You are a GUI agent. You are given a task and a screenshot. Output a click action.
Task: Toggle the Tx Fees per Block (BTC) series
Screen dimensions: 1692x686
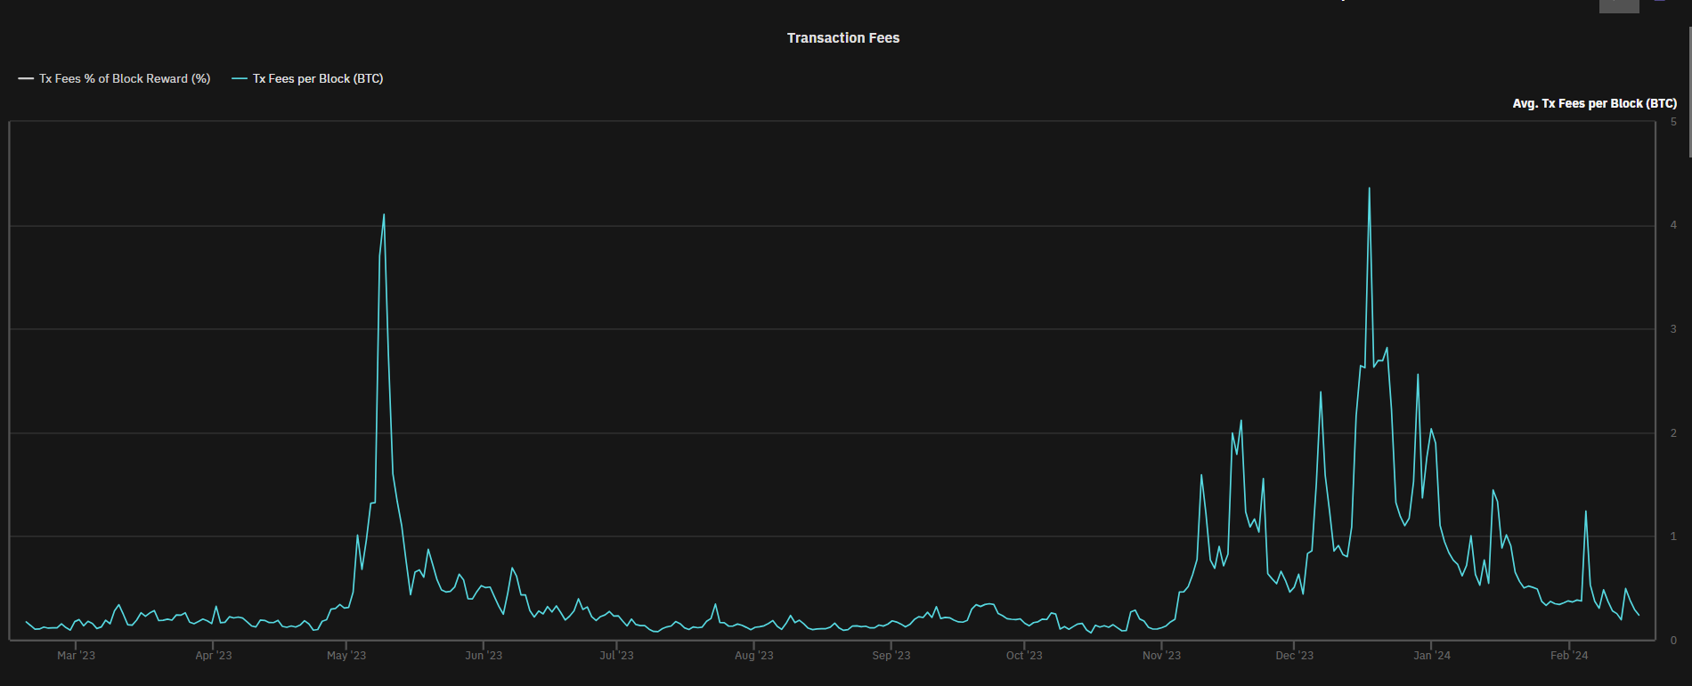[307, 78]
